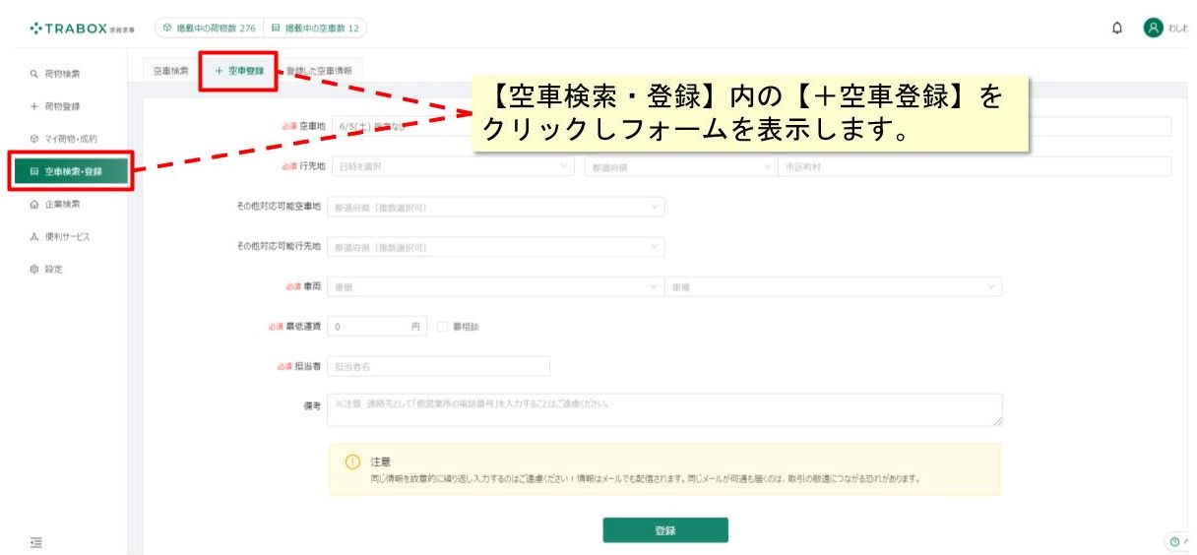
Task: Collapse the sidebar with bottom menu icon
Action: (36, 542)
